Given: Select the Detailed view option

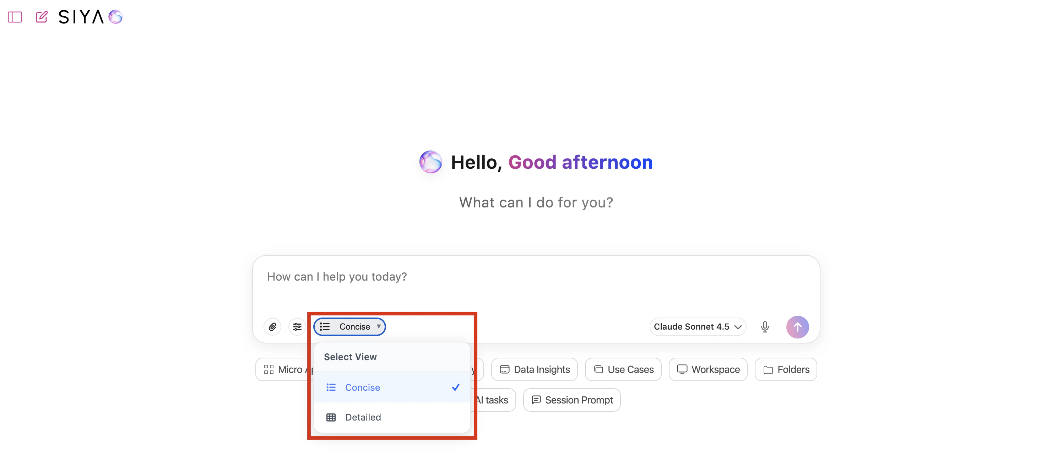Looking at the screenshot, I should pyautogui.click(x=363, y=417).
